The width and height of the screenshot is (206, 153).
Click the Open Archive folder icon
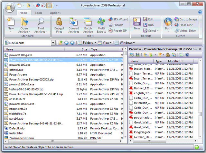24,21
